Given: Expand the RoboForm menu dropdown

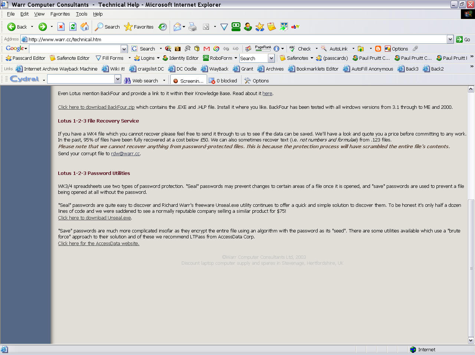Looking at the screenshot, I should click(236, 58).
